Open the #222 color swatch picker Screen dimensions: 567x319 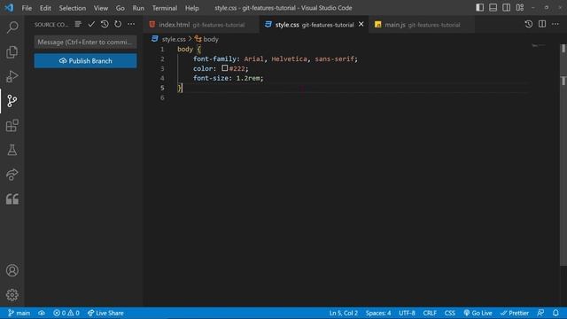pyautogui.click(x=224, y=68)
